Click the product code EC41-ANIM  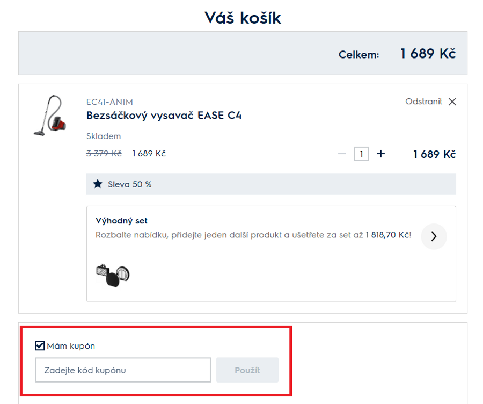click(109, 102)
